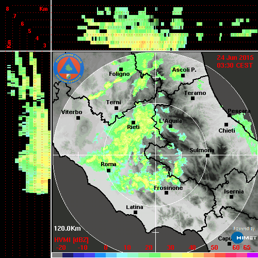The height and width of the screenshot is (258, 258).
Task: Click the yellow 40 dBZ color swatch
Action: (187, 255)
